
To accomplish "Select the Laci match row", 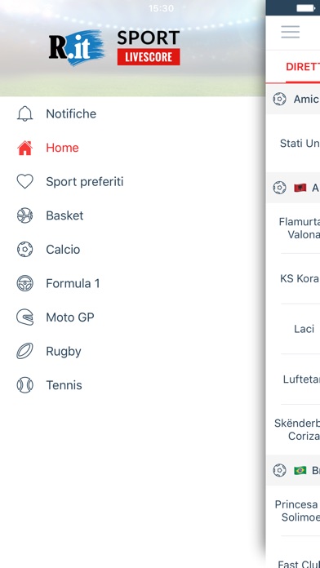I will pyautogui.click(x=293, y=329).
